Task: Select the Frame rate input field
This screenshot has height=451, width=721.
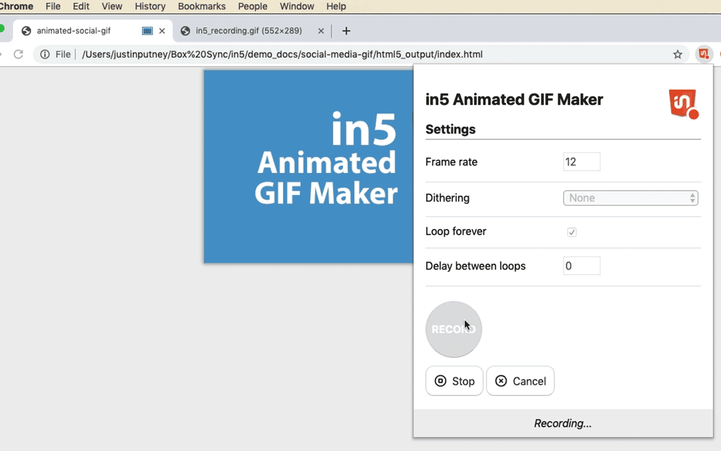Action: pos(581,162)
